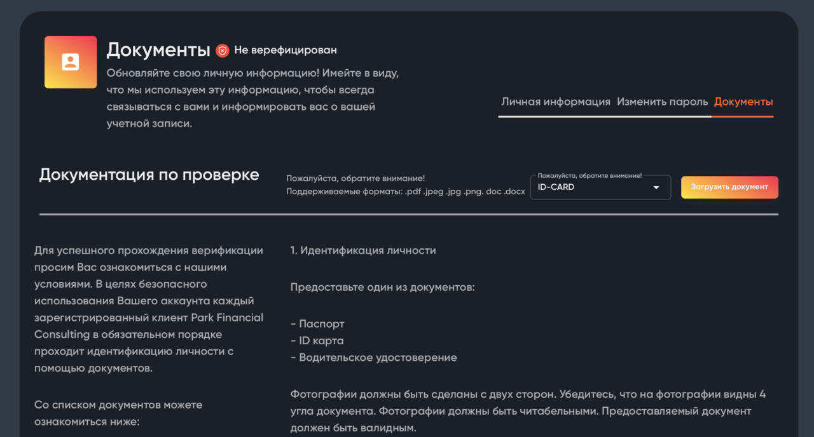Click the Документы page heading
Image resolution: width=814 pixels, height=437 pixels.
tap(158, 50)
